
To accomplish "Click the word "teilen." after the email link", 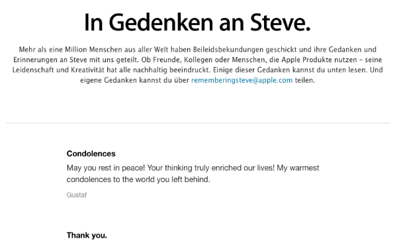I will coord(305,80).
